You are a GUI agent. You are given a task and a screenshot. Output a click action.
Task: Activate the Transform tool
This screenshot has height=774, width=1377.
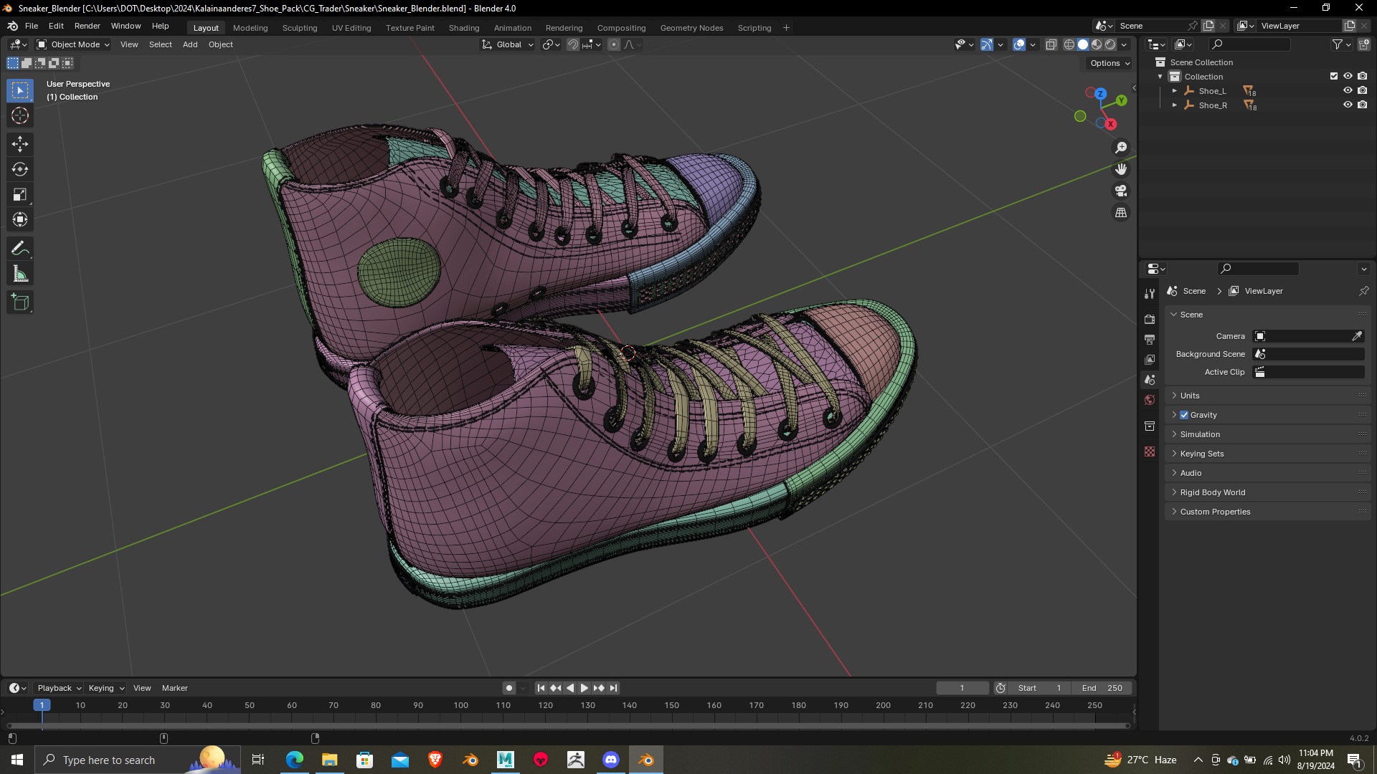(20, 220)
